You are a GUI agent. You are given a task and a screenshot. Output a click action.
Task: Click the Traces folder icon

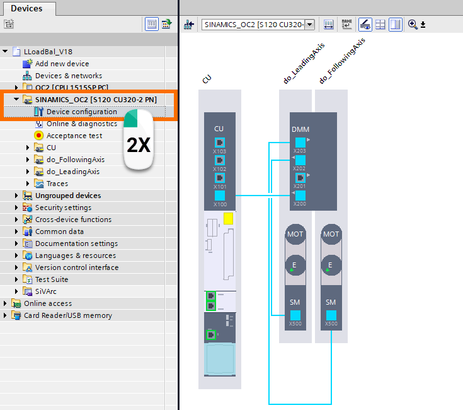(38, 184)
